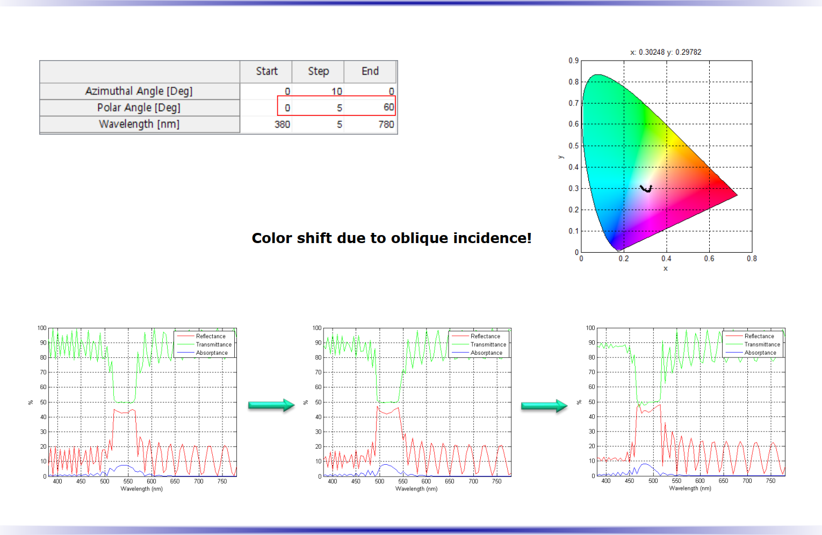This screenshot has width=822, height=535.
Task: Select the Polar Angle End value 60
Action: point(388,107)
